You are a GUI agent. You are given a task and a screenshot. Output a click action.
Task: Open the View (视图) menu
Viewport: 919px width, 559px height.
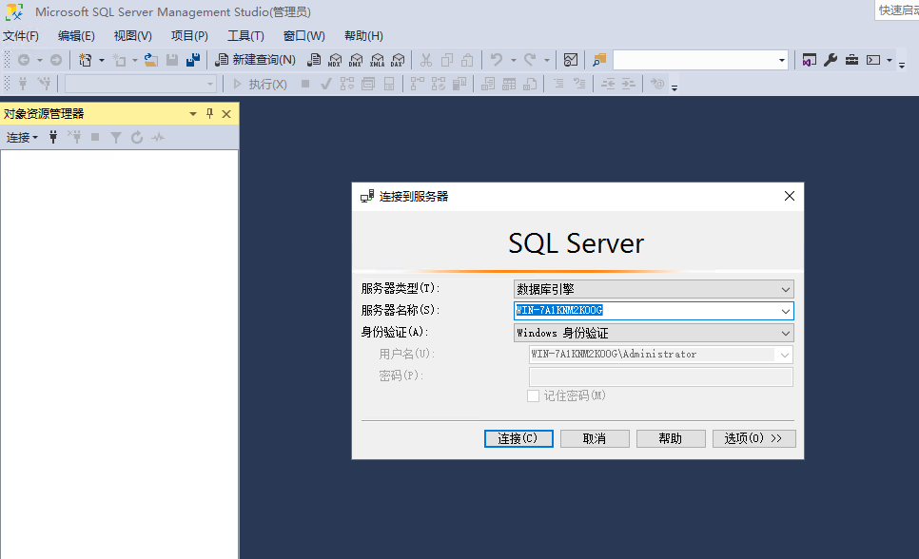pyautogui.click(x=132, y=36)
